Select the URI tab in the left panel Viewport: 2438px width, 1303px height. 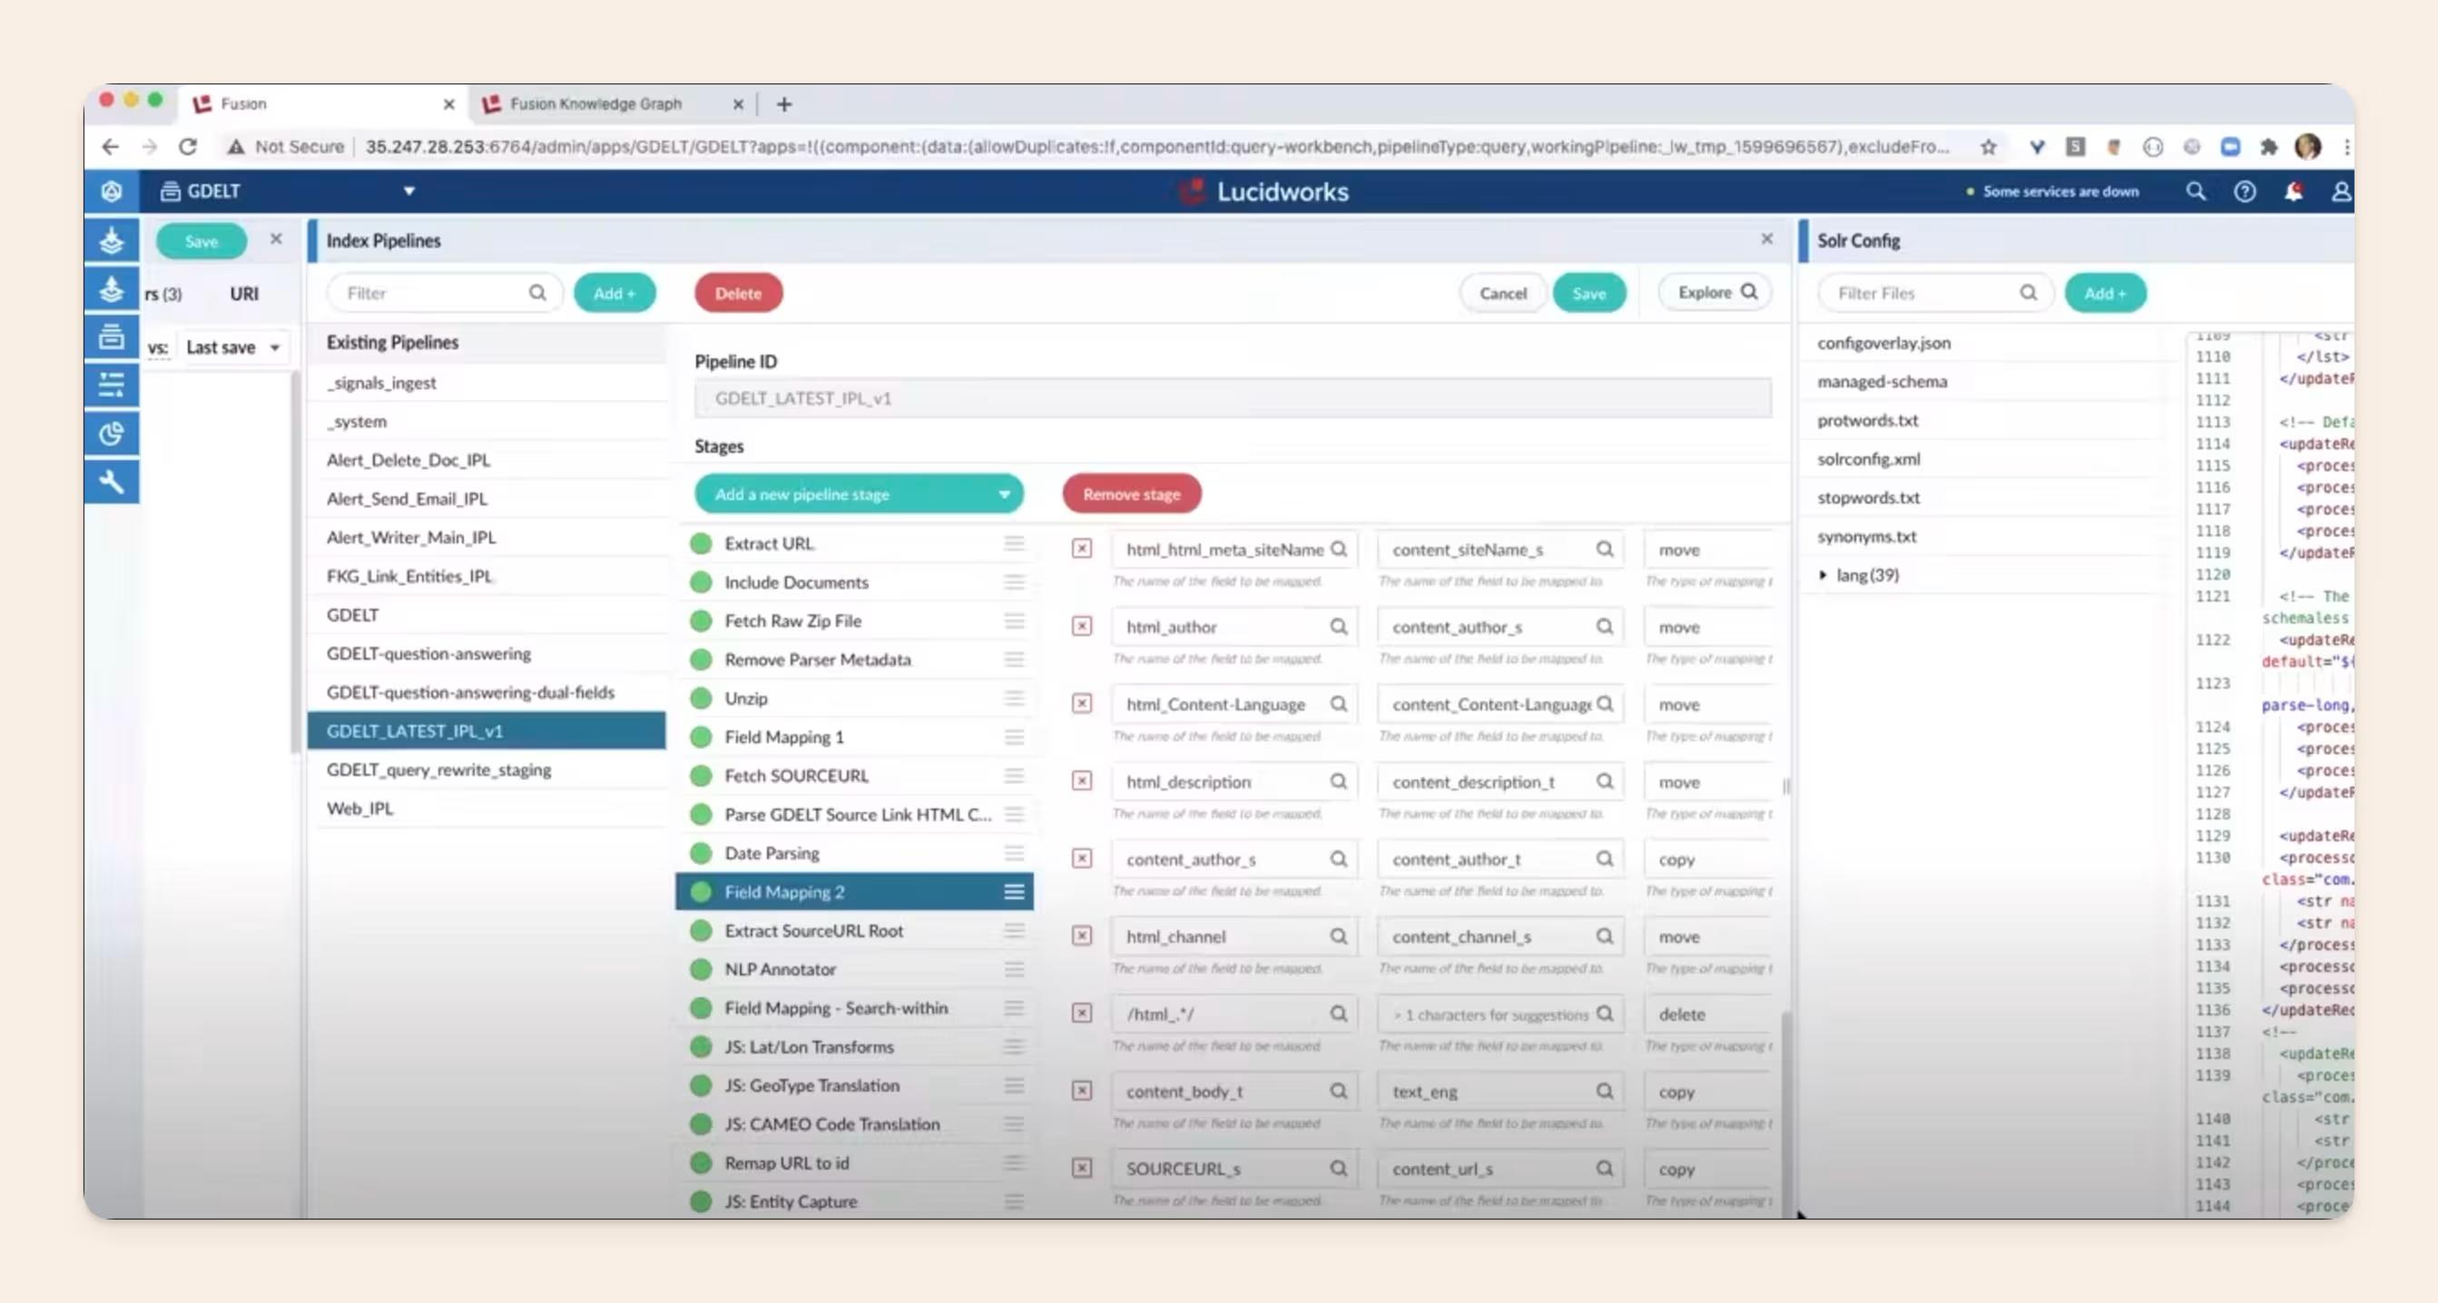(x=244, y=294)
